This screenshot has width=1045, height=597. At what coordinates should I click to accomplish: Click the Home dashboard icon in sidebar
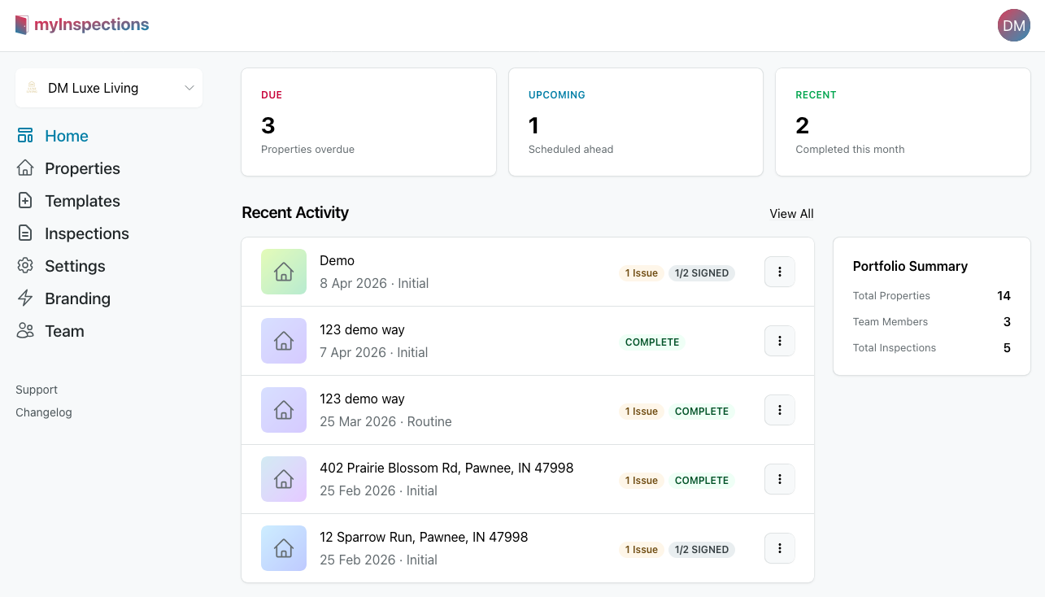coord(25,136)
